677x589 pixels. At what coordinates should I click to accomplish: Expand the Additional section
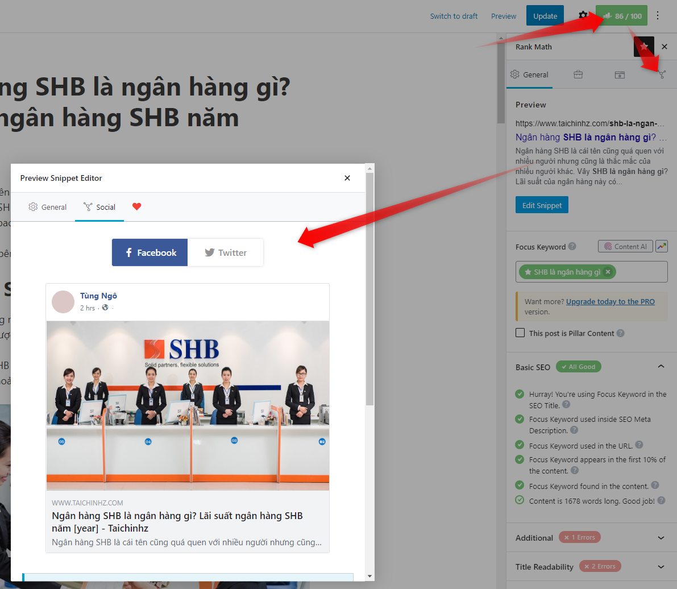[x=661, y=538]
